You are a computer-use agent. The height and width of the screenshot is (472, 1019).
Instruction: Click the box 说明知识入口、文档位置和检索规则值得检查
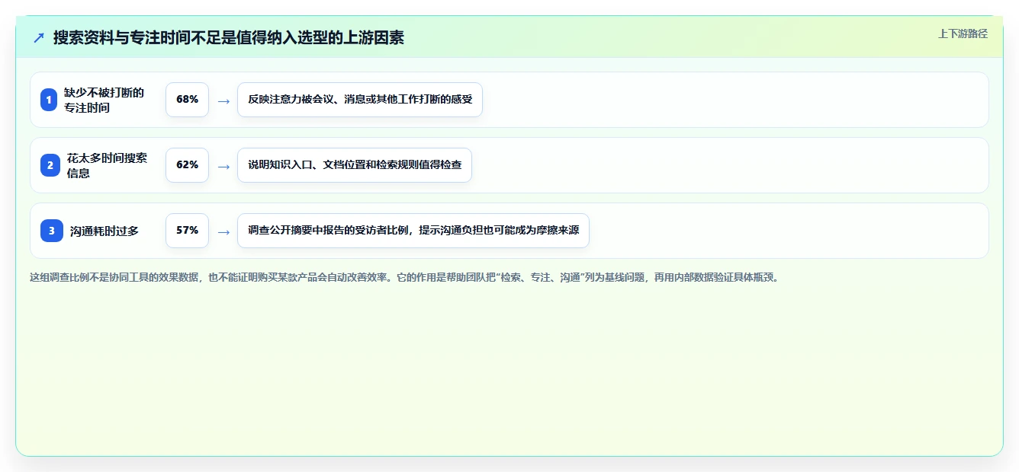click(355, 165)
